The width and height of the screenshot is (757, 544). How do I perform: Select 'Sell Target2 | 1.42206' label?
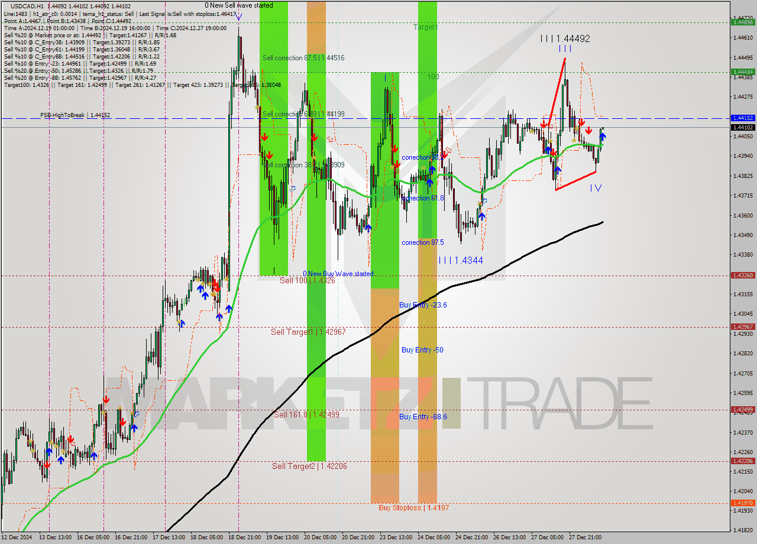[309, 466]
